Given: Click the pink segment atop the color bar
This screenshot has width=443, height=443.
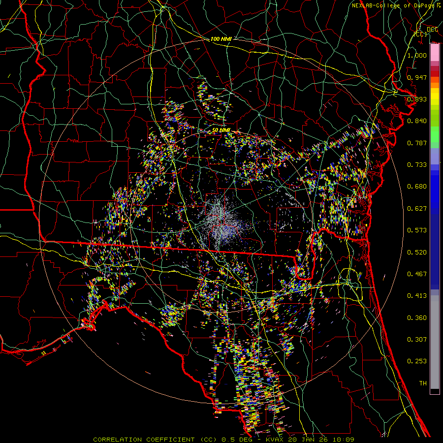Looking at the screenshot, I should [435, 52].
